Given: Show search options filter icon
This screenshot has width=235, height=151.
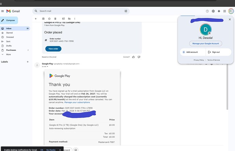Looking at the screenshot, I should tap(126, 11).
